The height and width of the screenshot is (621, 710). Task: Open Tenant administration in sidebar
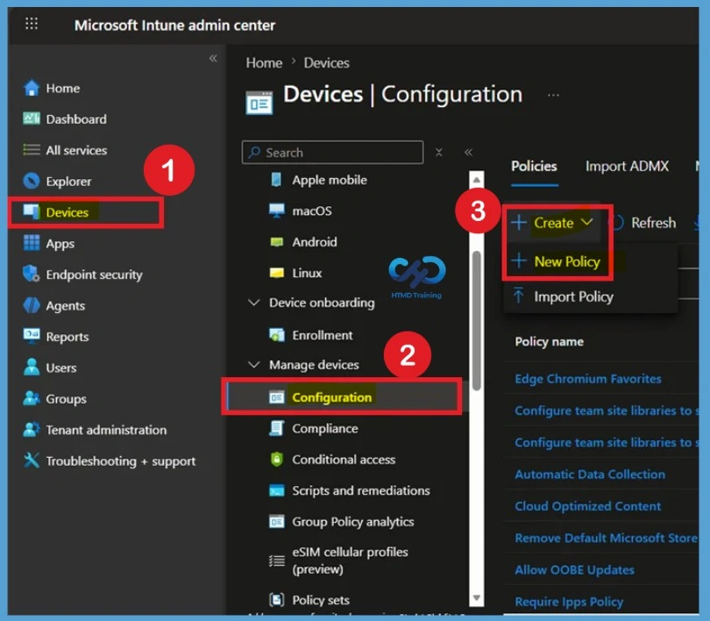coord(106,430)
